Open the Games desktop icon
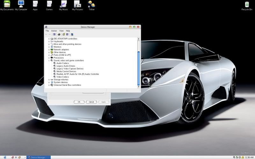Screen dimensions: 255x159 coord(49,4)
